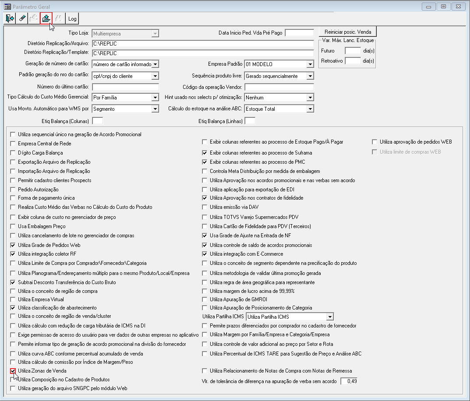Click the Código da operação Vendor field
This screenshot has height=401, width=470.
point(279,87)
